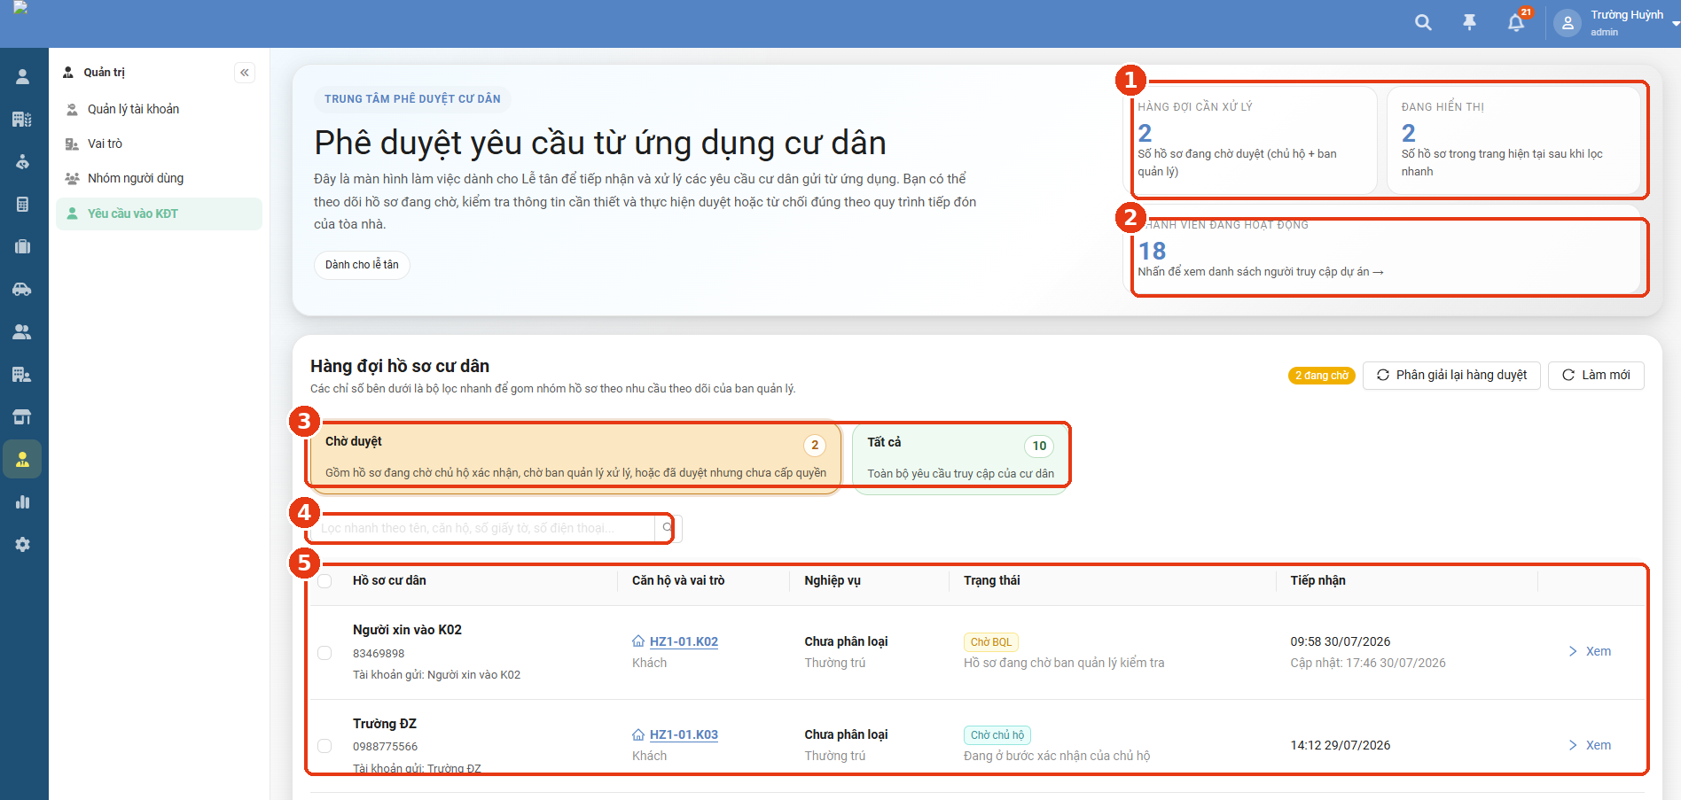Click the Chờ BQL status tag

tap(991, 642)
